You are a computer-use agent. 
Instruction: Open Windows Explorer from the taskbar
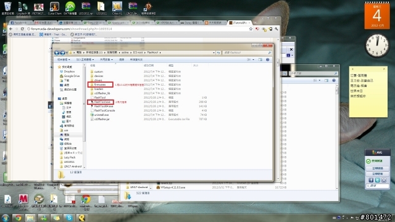click(30, 218)
